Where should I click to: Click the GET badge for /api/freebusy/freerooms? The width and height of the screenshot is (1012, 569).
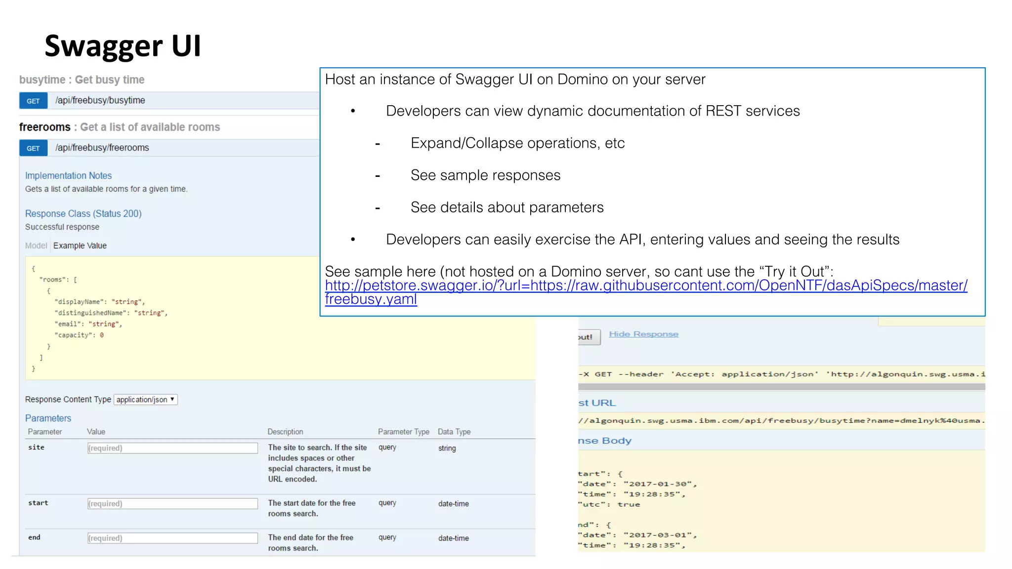(x=33, y=148)
